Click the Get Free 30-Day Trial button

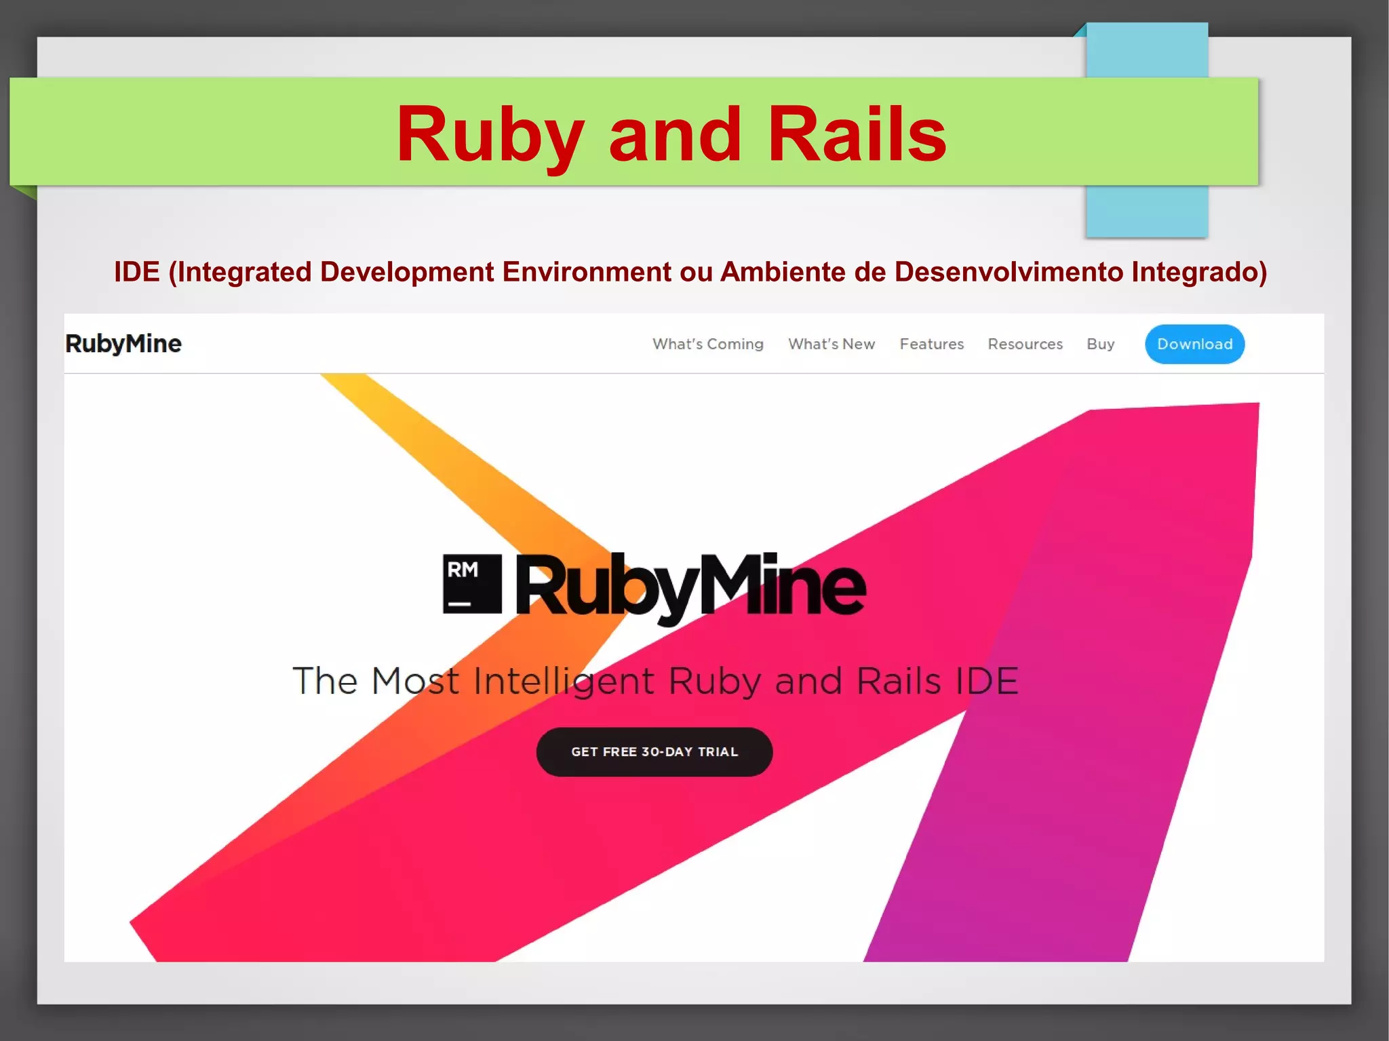click(654, 751)
